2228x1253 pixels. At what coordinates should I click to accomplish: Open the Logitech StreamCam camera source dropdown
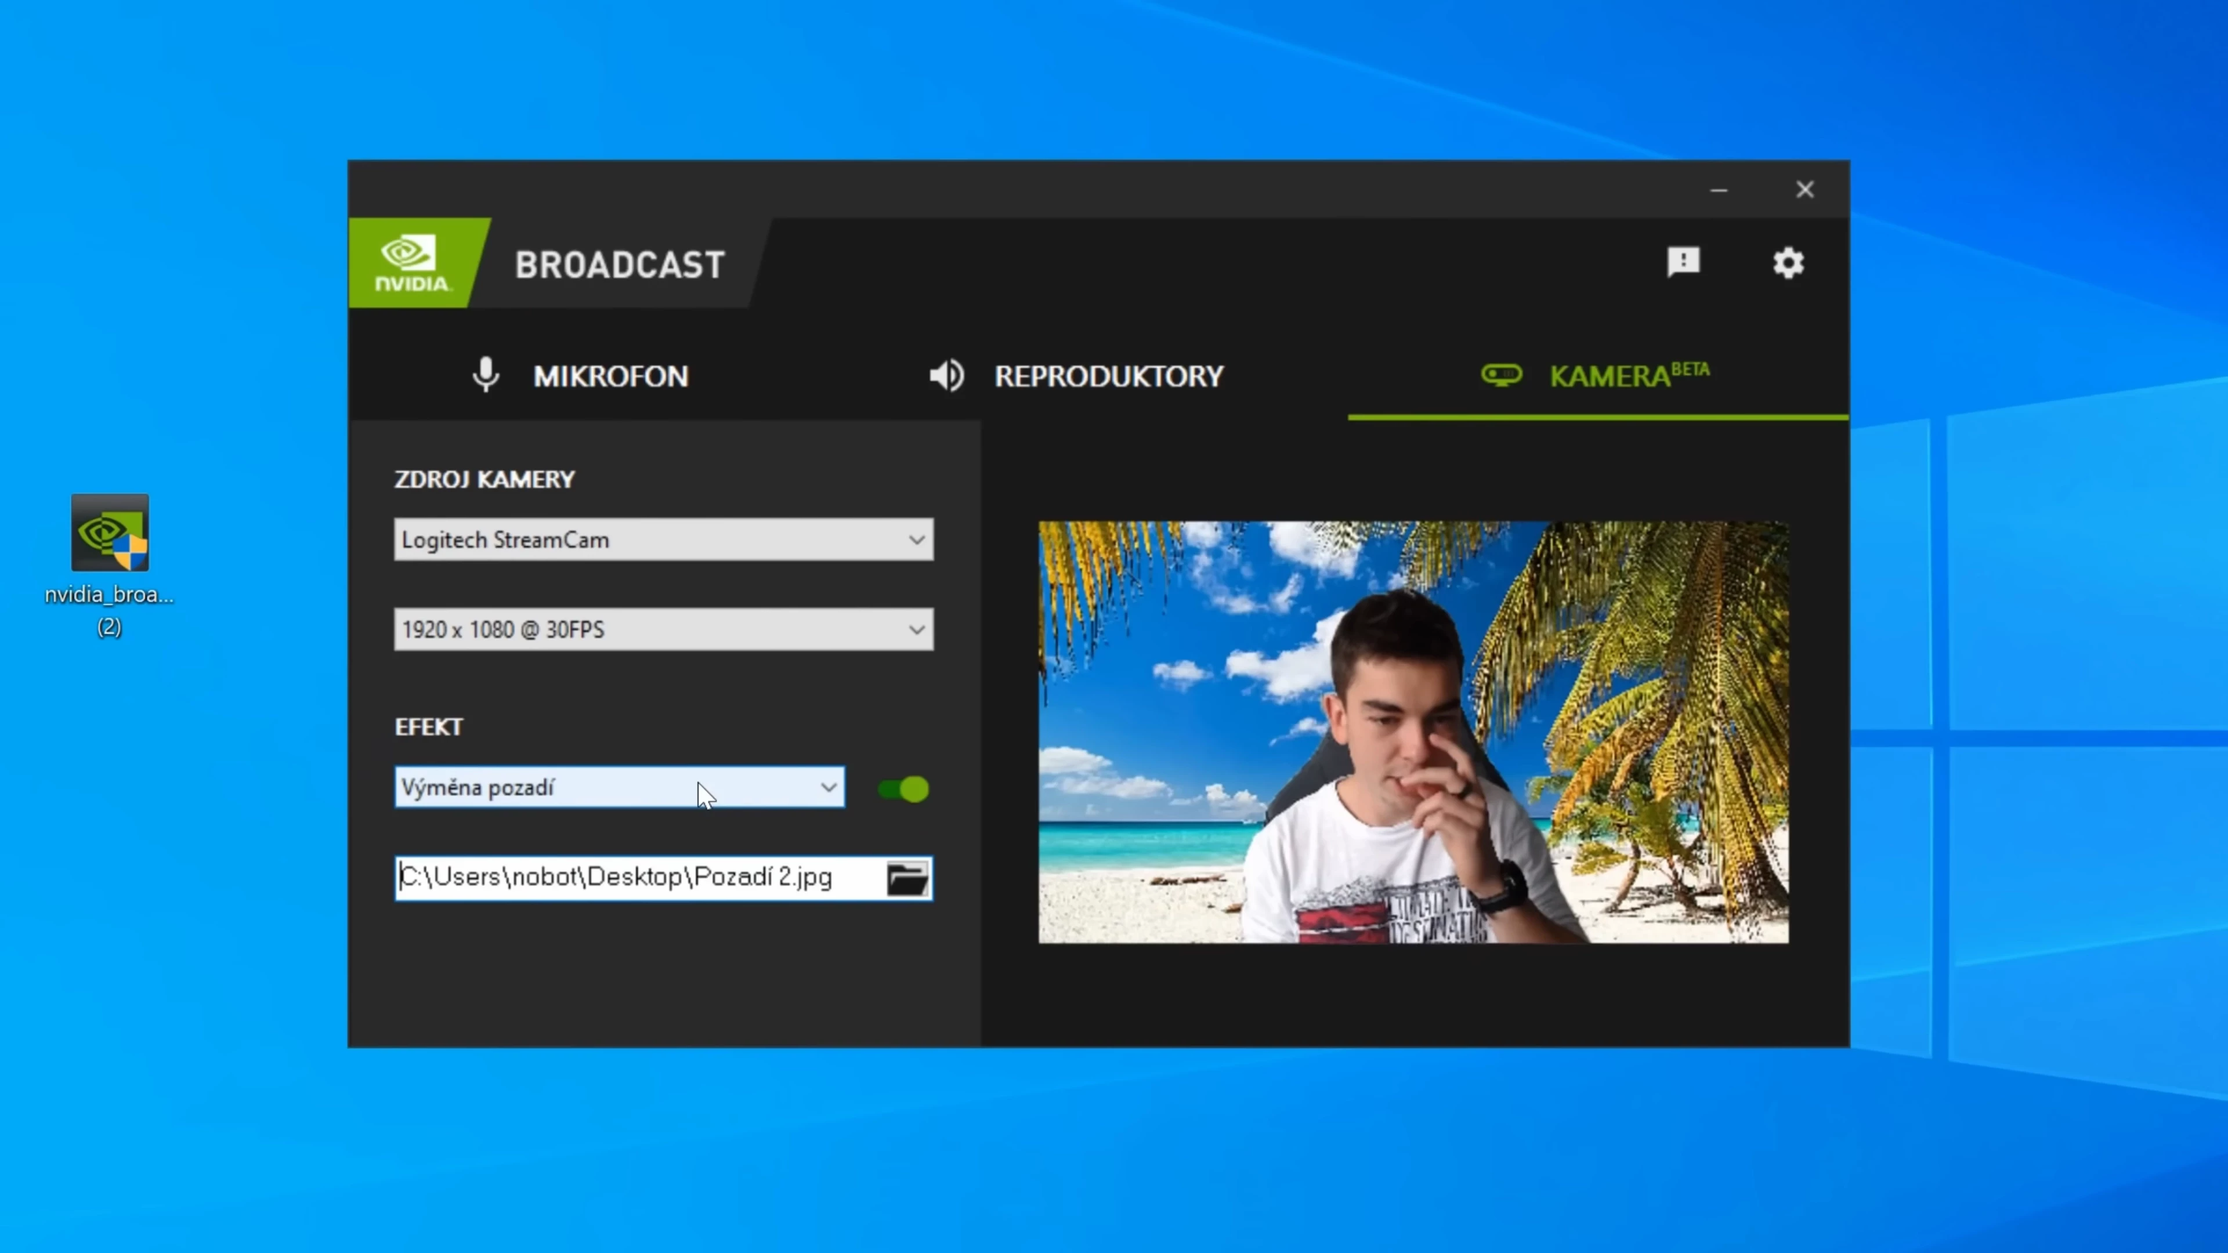(x=663, y=539)
